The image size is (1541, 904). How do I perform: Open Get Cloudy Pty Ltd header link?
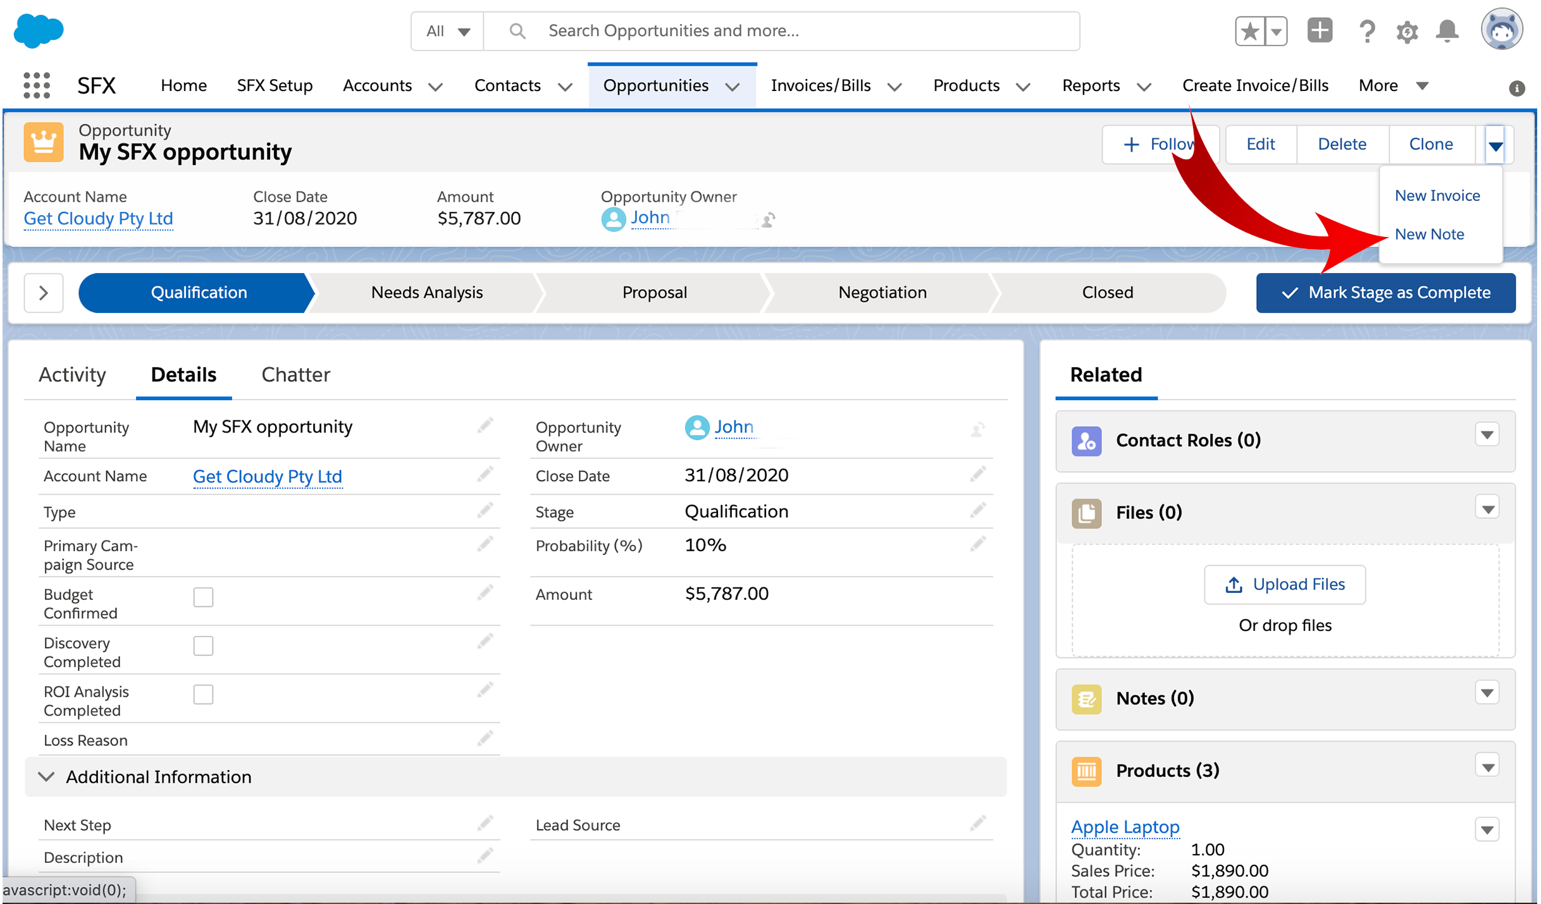(x=98, y=218)
